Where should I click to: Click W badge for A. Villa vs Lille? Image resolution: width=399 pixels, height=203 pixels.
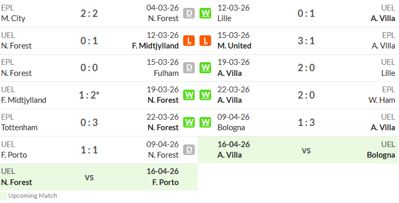205,68
